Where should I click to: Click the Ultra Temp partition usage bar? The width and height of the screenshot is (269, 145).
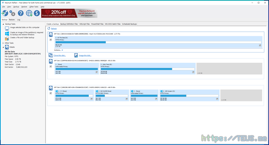pyautogui.click(x=148, y=69)
